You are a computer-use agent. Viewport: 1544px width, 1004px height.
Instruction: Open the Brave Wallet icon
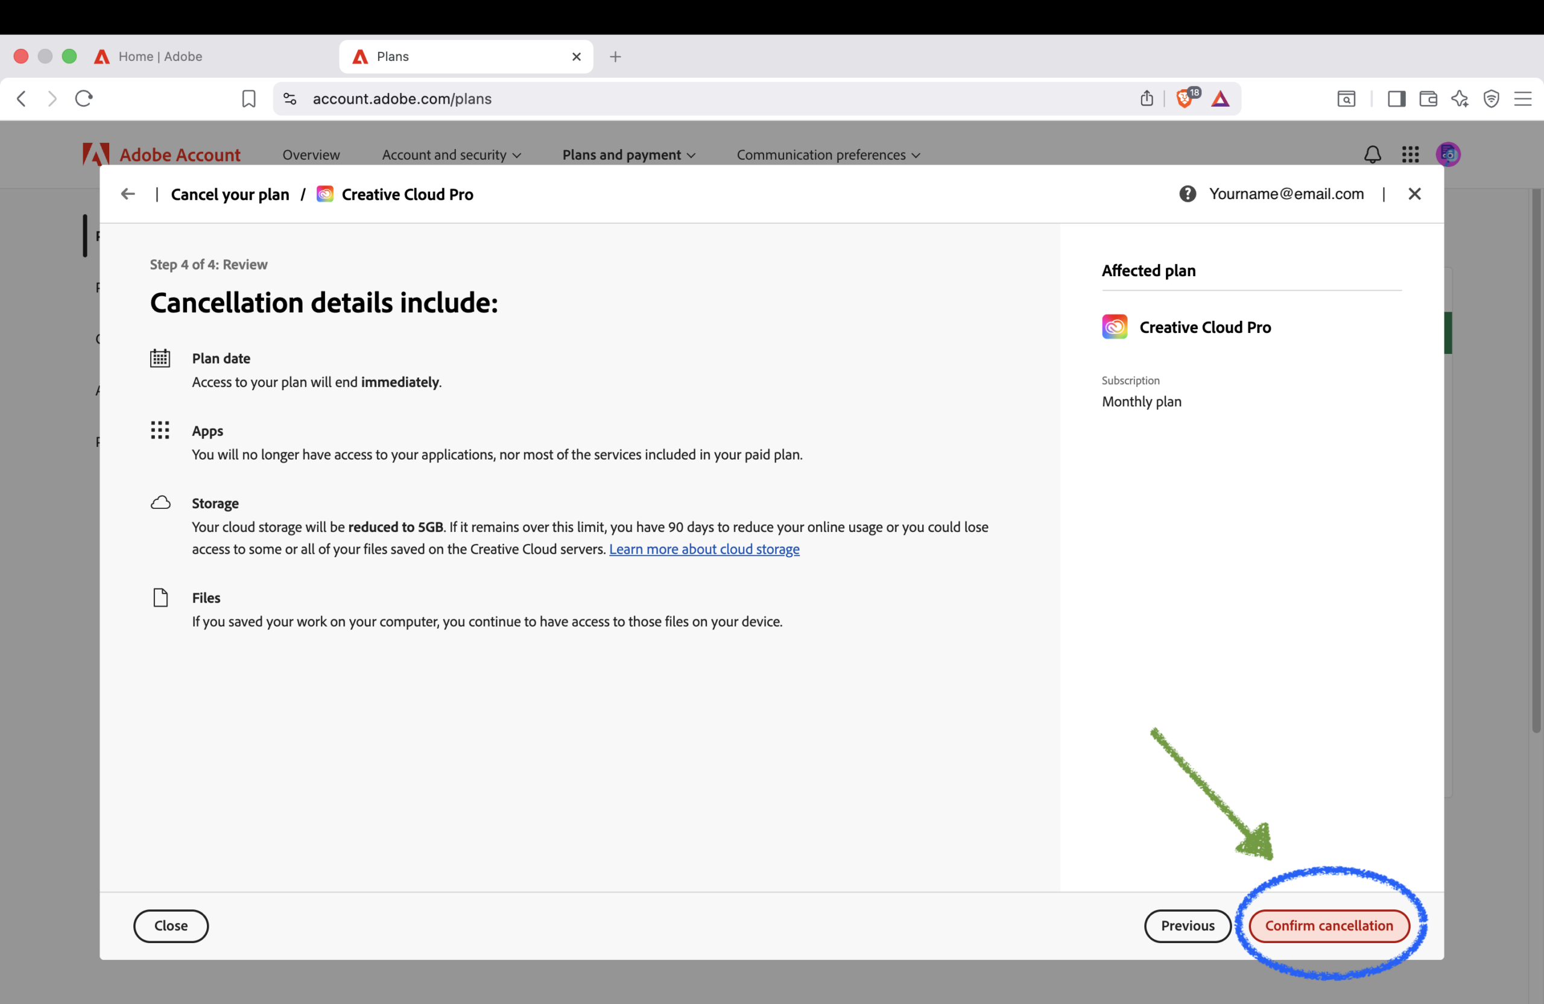pyautogui.click(x=1428, y=98)
